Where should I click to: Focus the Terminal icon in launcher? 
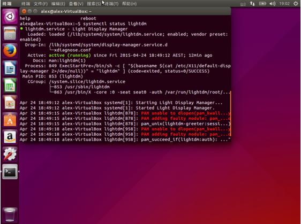click(10, 172)
